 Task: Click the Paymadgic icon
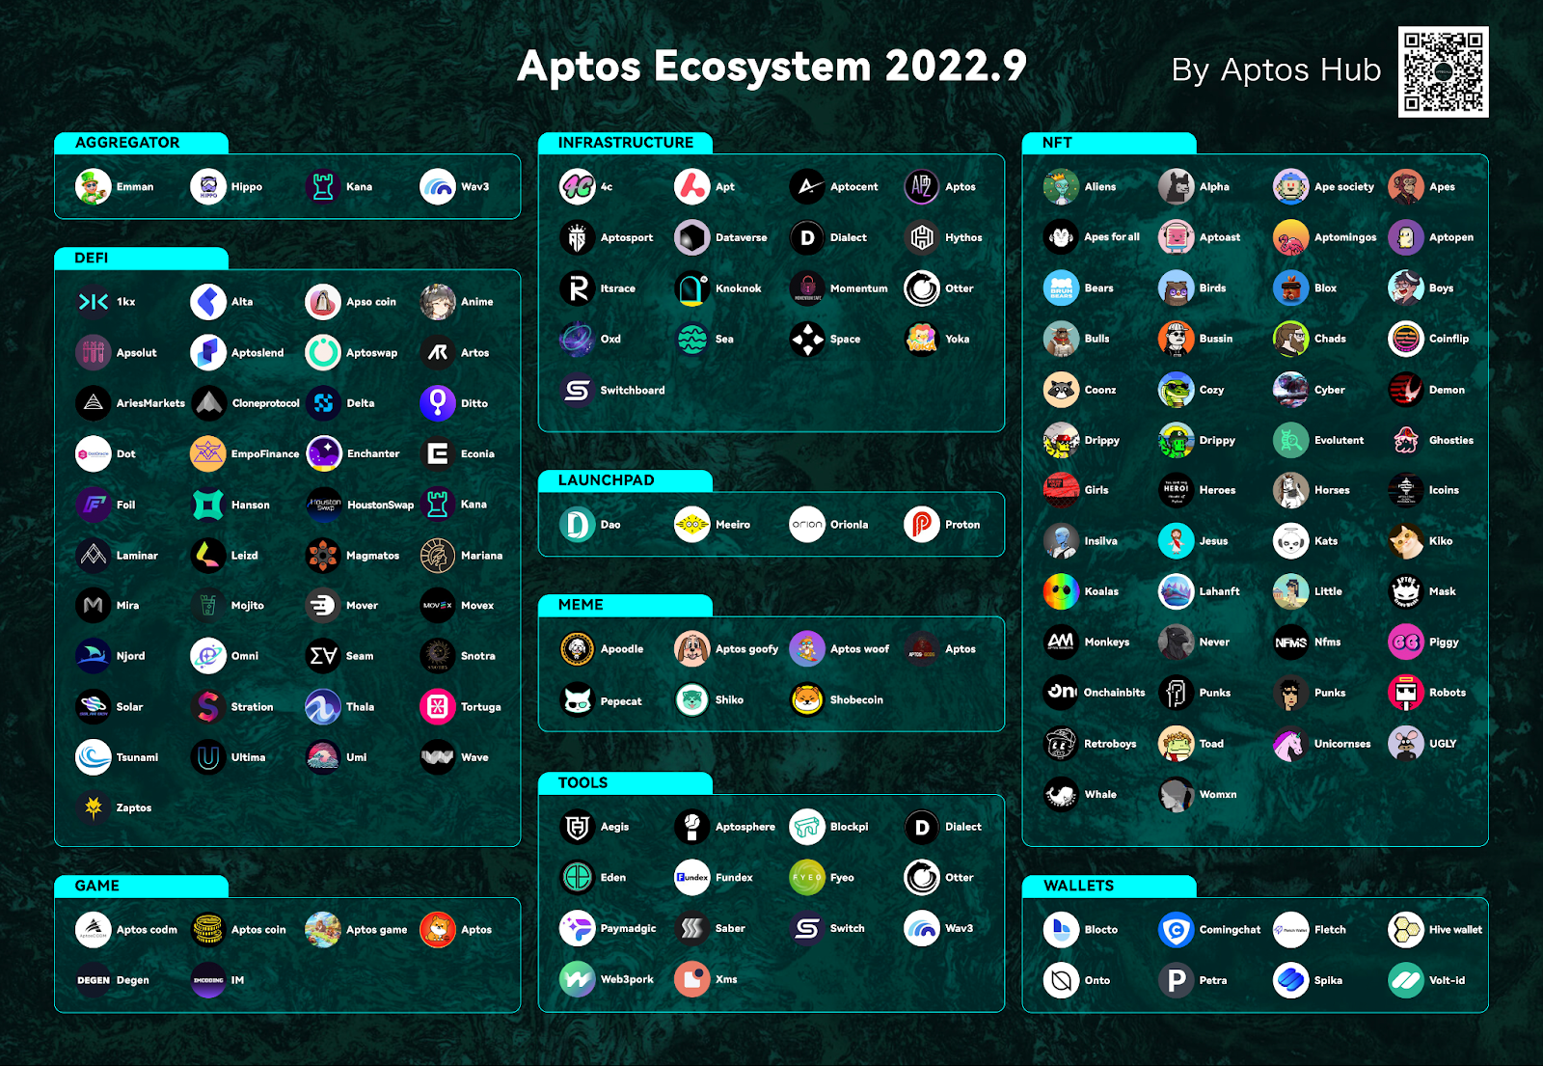click(578, 929)
